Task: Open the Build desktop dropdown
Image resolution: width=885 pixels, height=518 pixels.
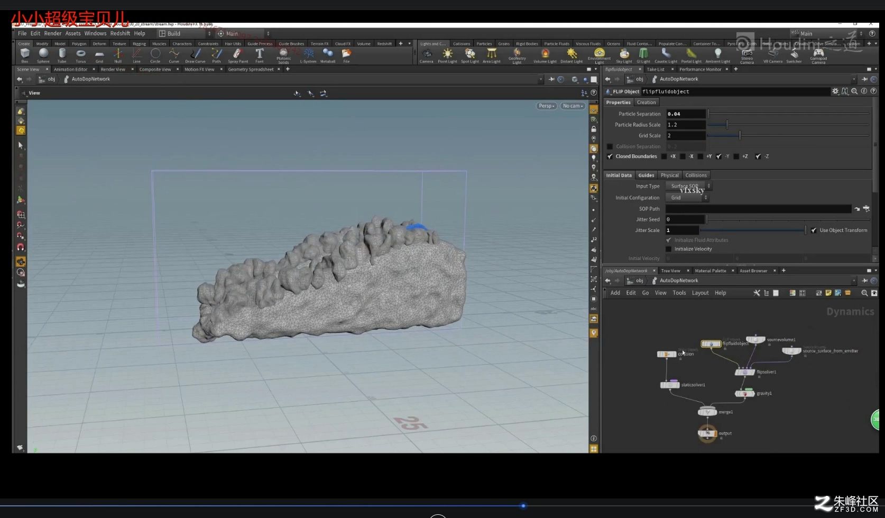Action: [x=185, y=33]
